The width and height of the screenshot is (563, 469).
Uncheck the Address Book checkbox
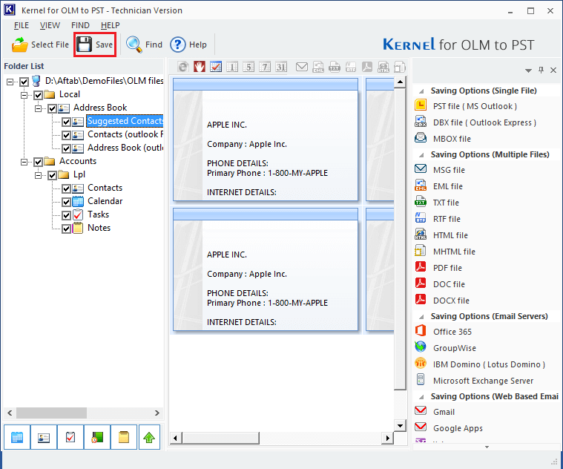pos(53,108)
